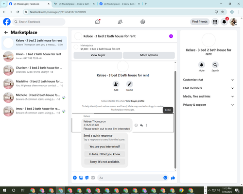Screen dimensions: 243x194
Task: Open the Facebook logo home link
Action: [x=7, y=22]
